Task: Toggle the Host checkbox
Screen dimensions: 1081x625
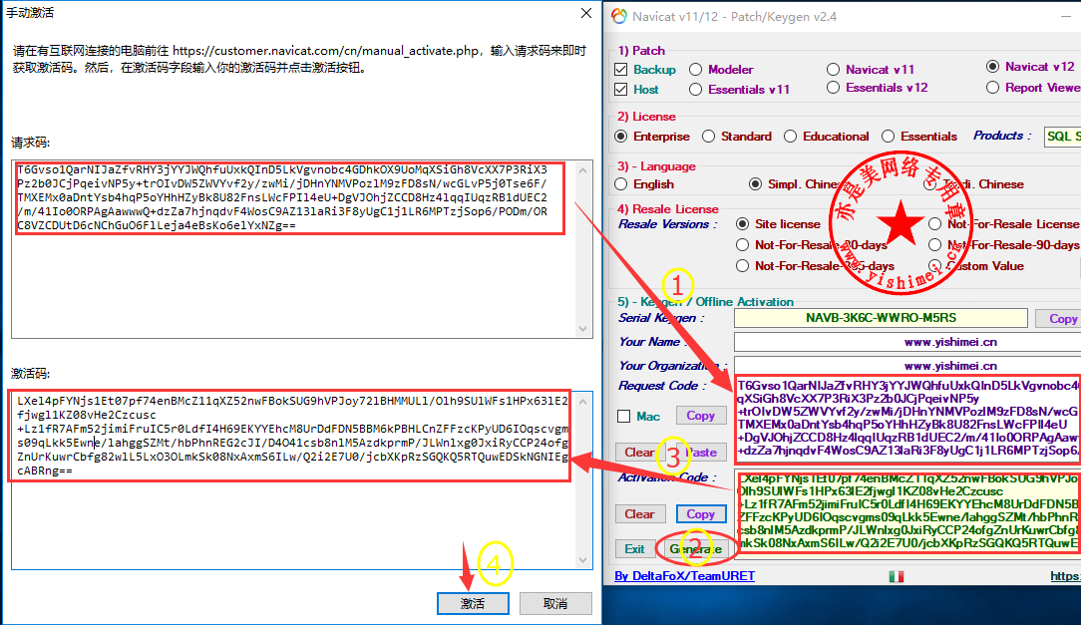Action: [x=621, y=90]
